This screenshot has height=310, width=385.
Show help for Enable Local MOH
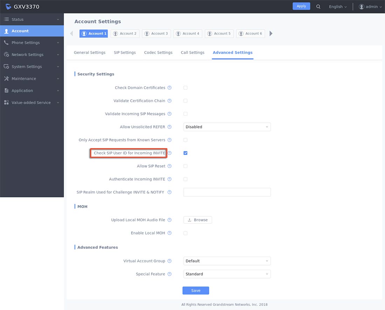tap(169, 233)
